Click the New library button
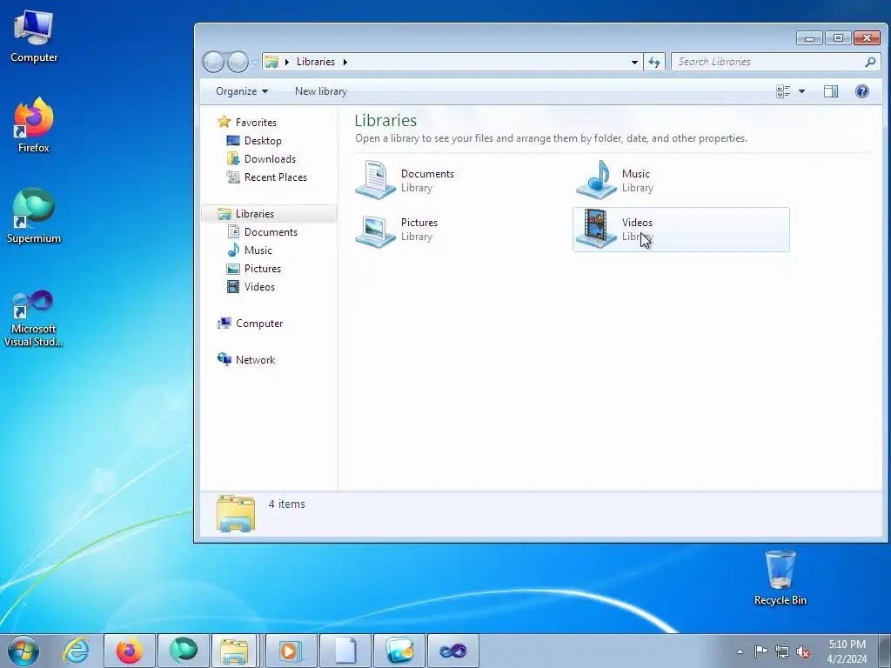Image resolution: width=891 pixels, height=668 pixels. pos(321,91)
